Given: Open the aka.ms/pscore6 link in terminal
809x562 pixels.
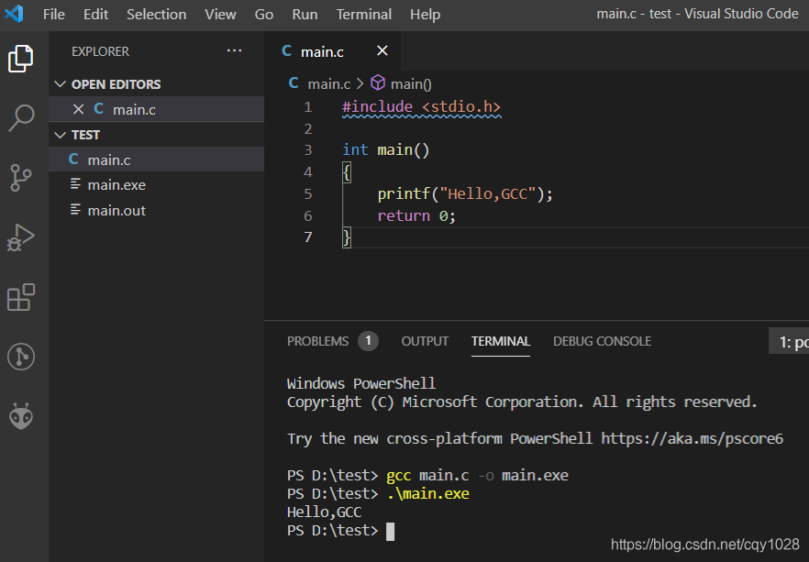Looking at the screenshot, I should tap(692, 439).
